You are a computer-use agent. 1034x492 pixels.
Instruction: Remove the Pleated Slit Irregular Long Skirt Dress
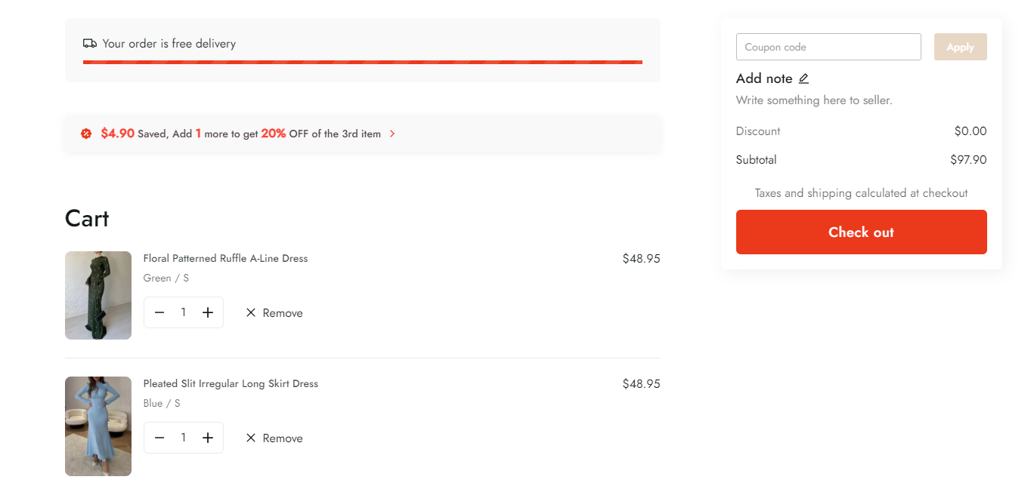(x=274, y=438)
